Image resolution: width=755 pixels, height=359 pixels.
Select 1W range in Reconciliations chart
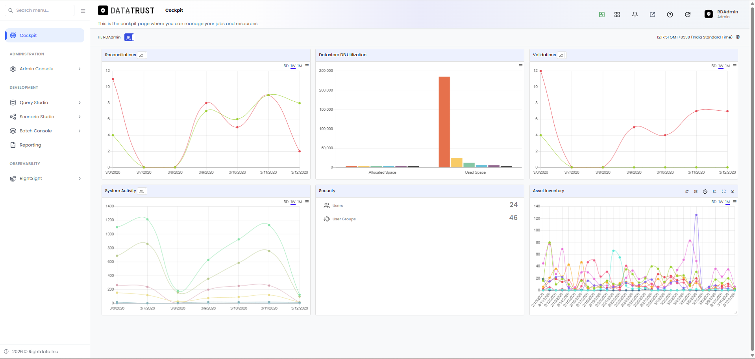coord(293,66)
